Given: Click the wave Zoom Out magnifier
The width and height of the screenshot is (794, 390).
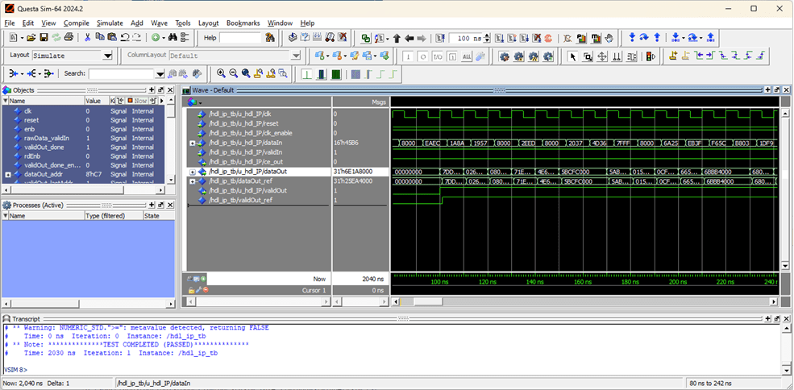Looking at the screenshot, I should click(234, 73).
